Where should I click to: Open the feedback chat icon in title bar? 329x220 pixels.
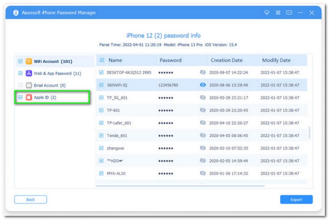tap(289, 13)
